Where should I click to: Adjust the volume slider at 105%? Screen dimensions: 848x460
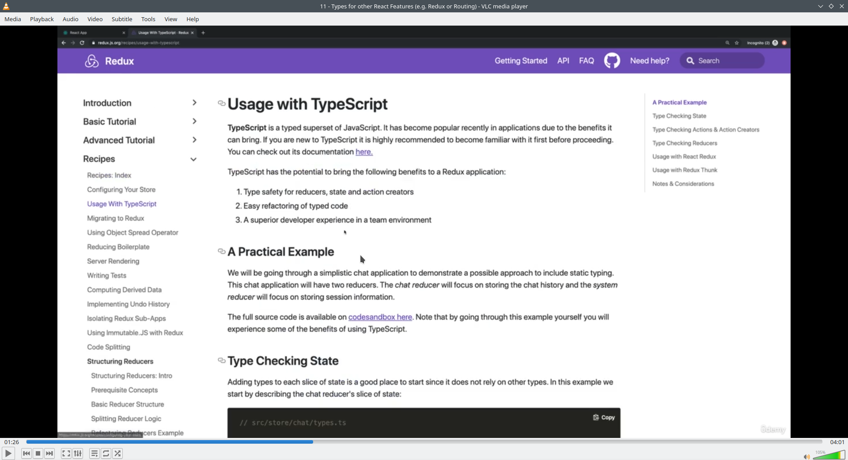pyautogui.click(x=829, y=455)
